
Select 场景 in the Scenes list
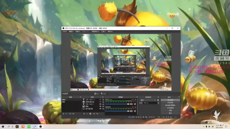(x=72, y=102)
